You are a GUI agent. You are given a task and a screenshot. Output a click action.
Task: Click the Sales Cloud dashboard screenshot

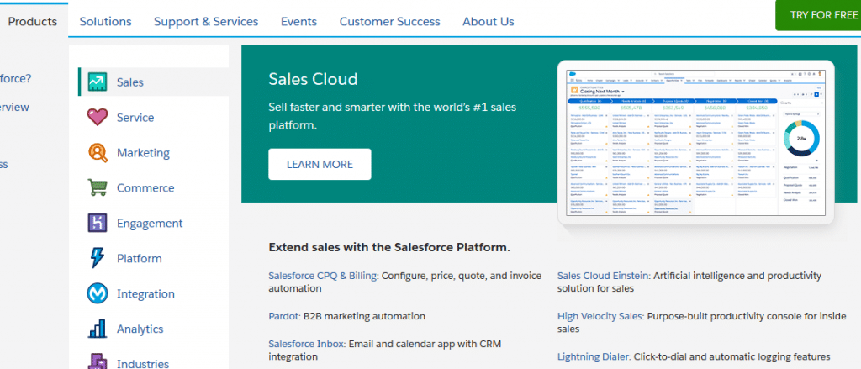pos(696,143)
